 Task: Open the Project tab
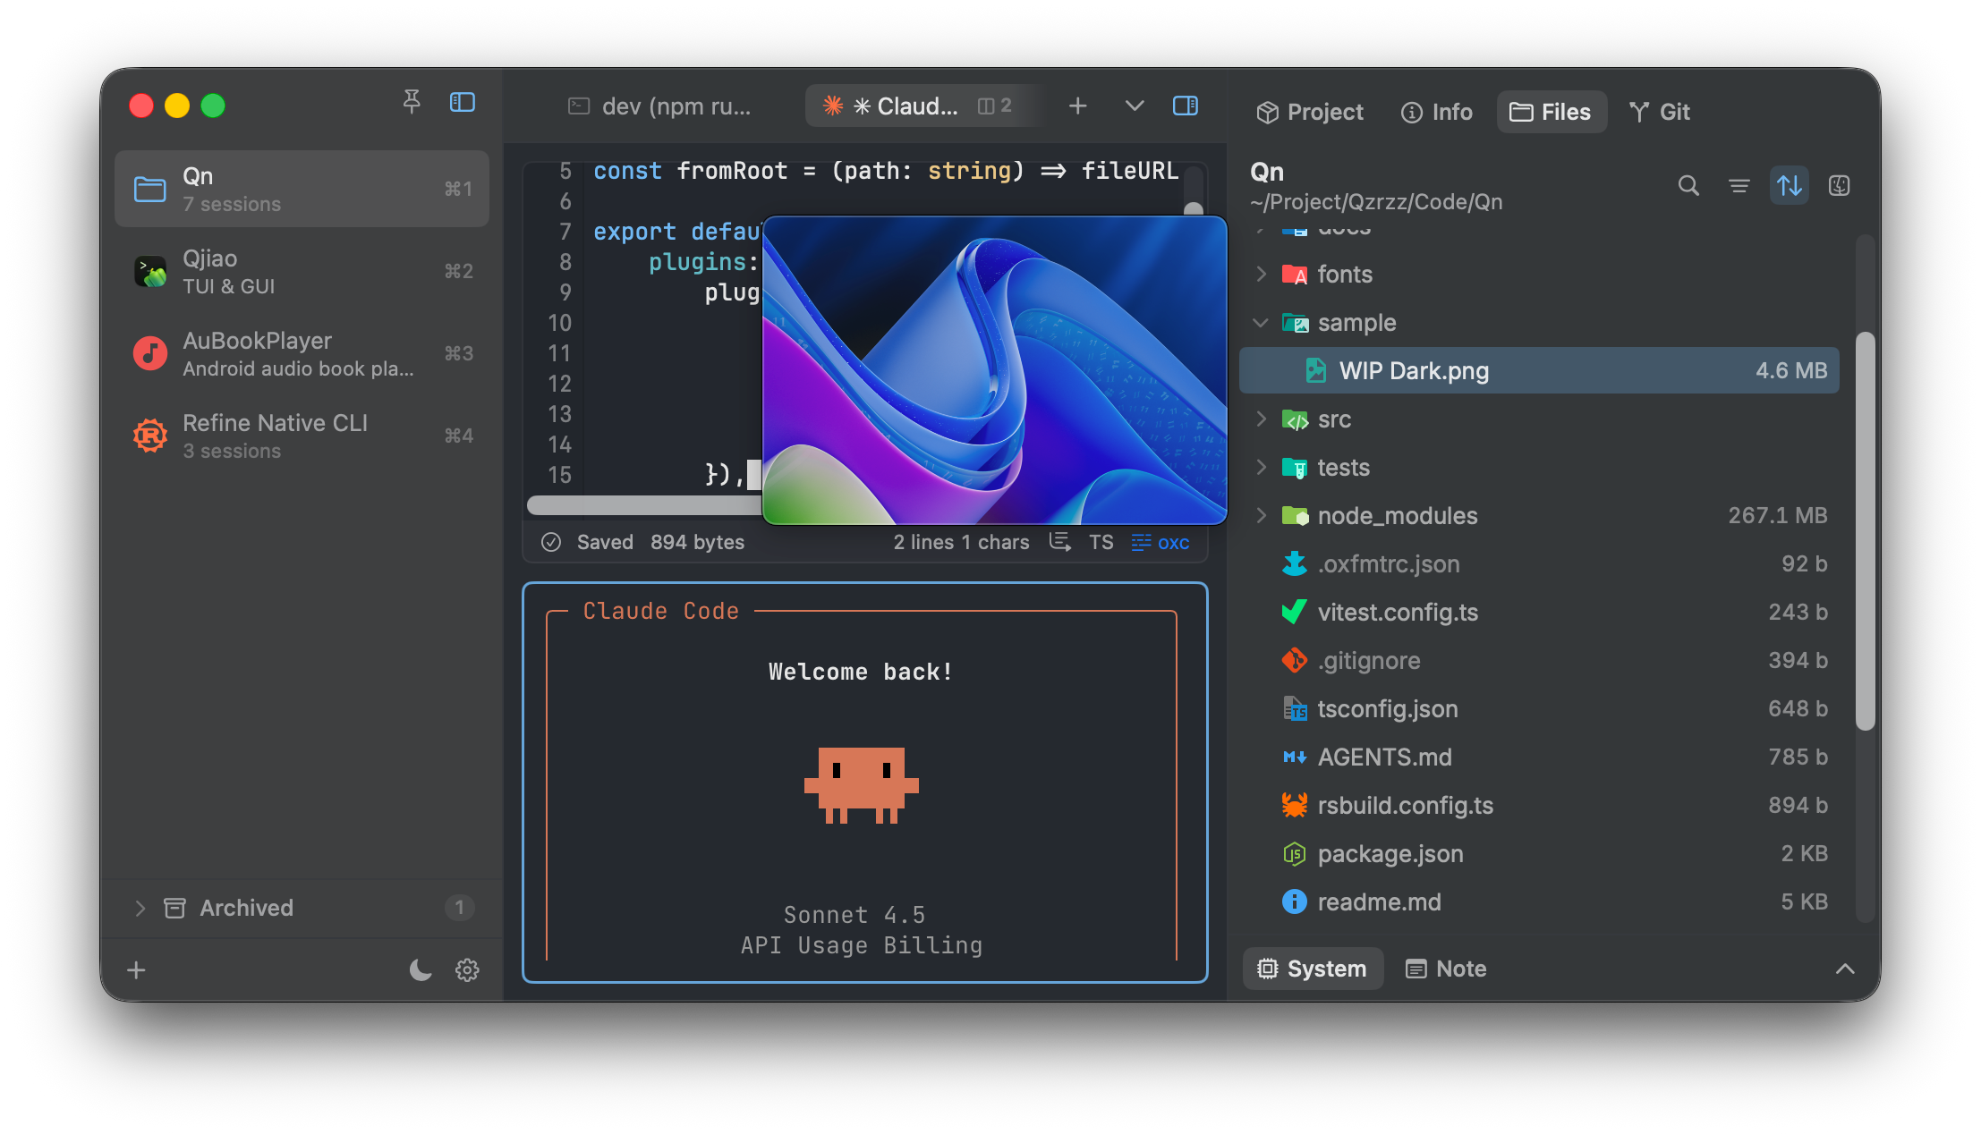(x=1310, y=112)
